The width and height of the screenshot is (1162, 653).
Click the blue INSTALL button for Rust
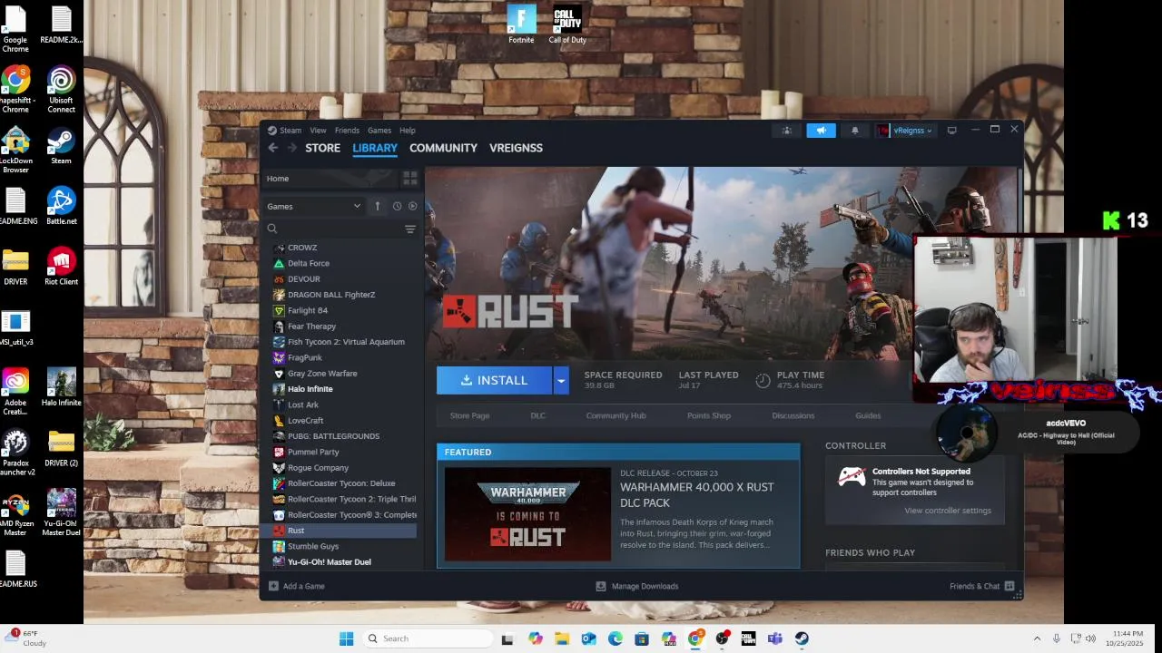point(494,381)
